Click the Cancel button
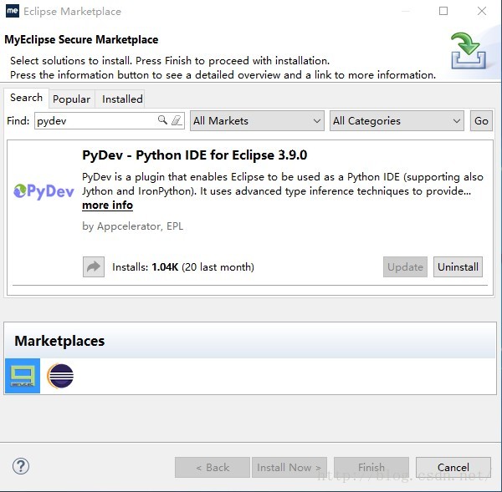 (453, 468)
